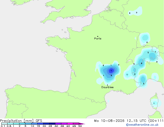Pick the 40–45 mm magenta swatch
This screenshot has width=164, height=127.
click(70, 124)
